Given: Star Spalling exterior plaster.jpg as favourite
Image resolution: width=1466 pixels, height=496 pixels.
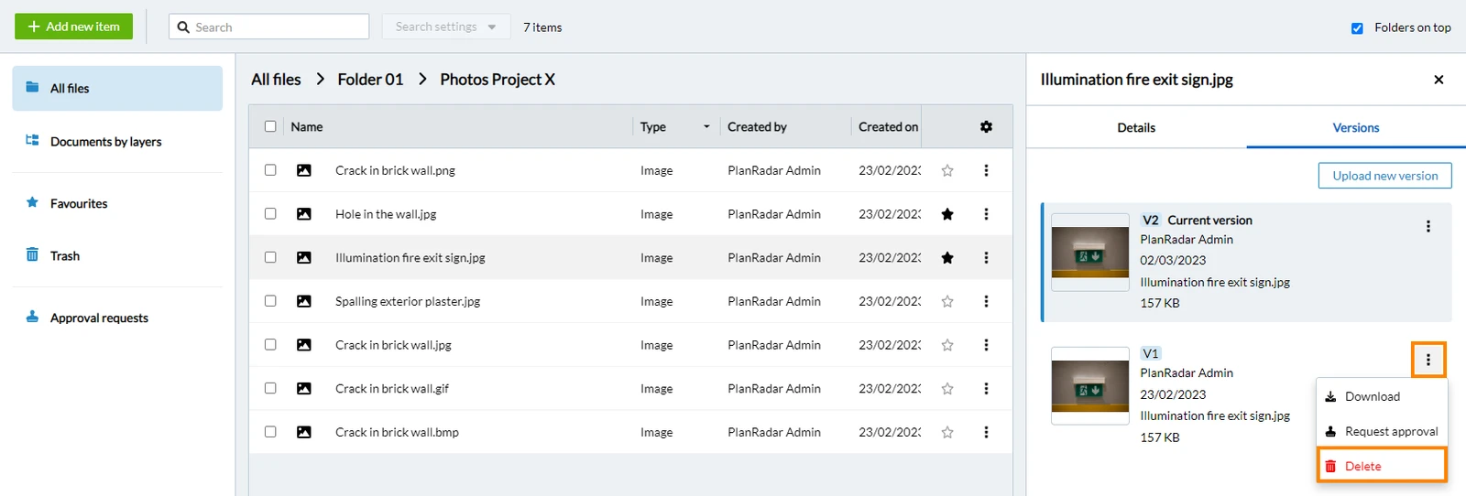Looking at the screenshot, I should coord(947,301).
